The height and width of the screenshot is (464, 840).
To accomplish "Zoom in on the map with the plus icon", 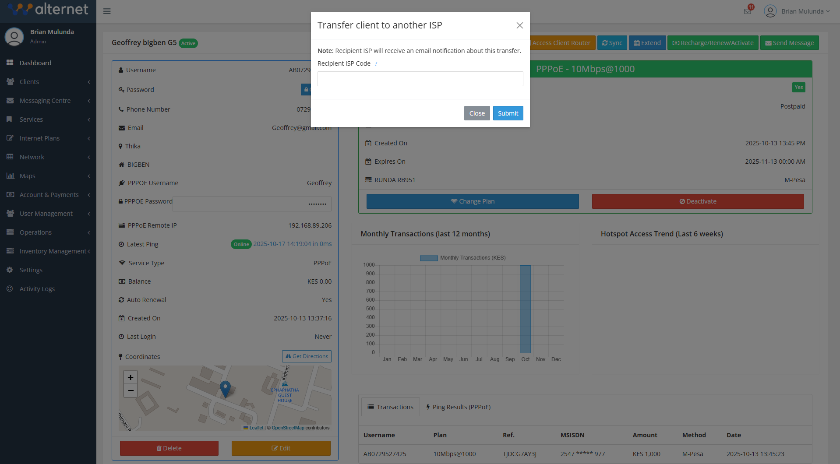I will [130, 377].
